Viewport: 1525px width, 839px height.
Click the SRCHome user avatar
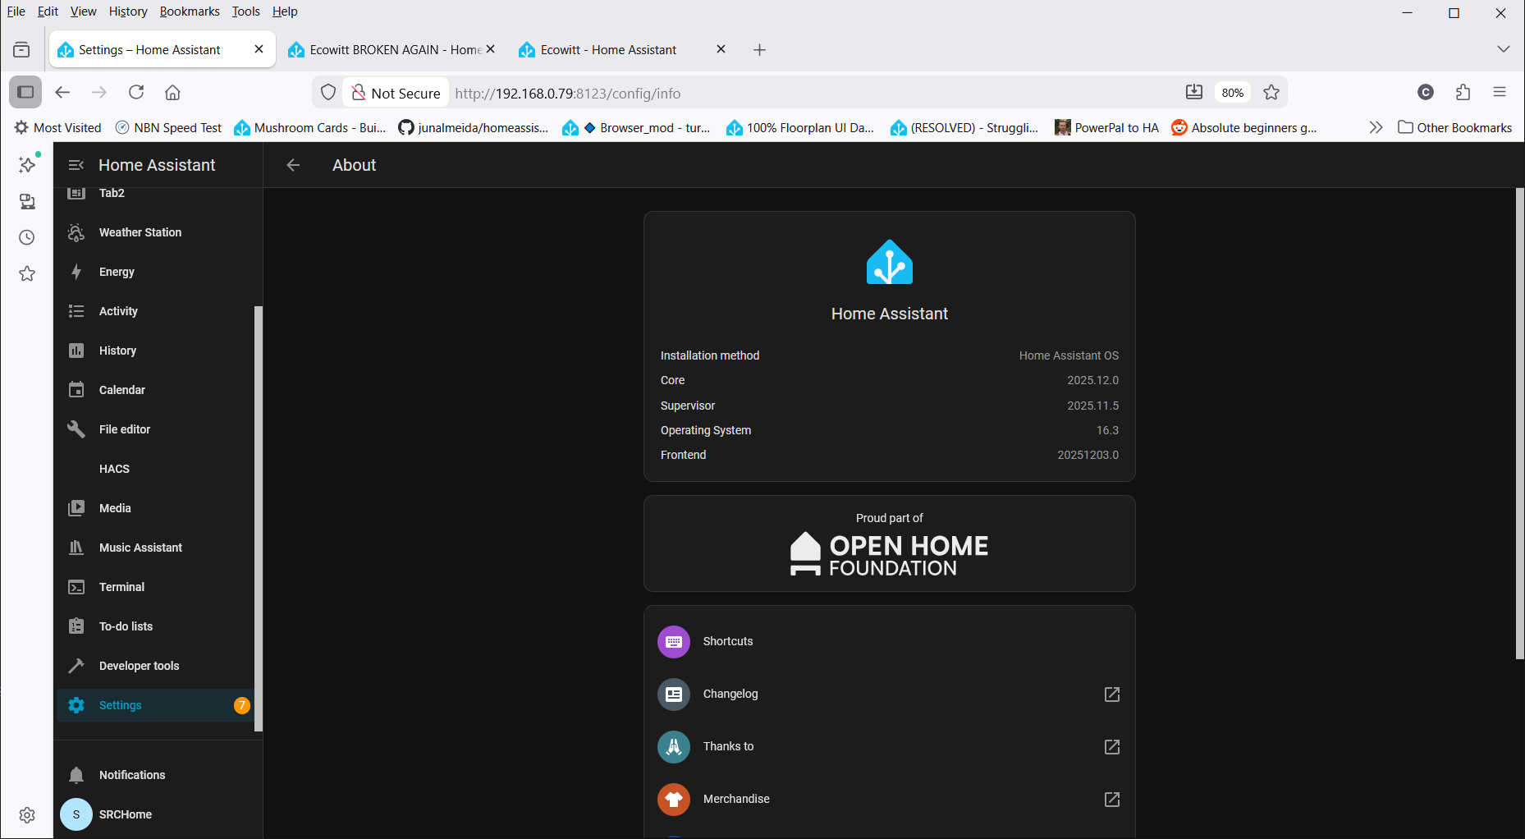tap(76, 814)
